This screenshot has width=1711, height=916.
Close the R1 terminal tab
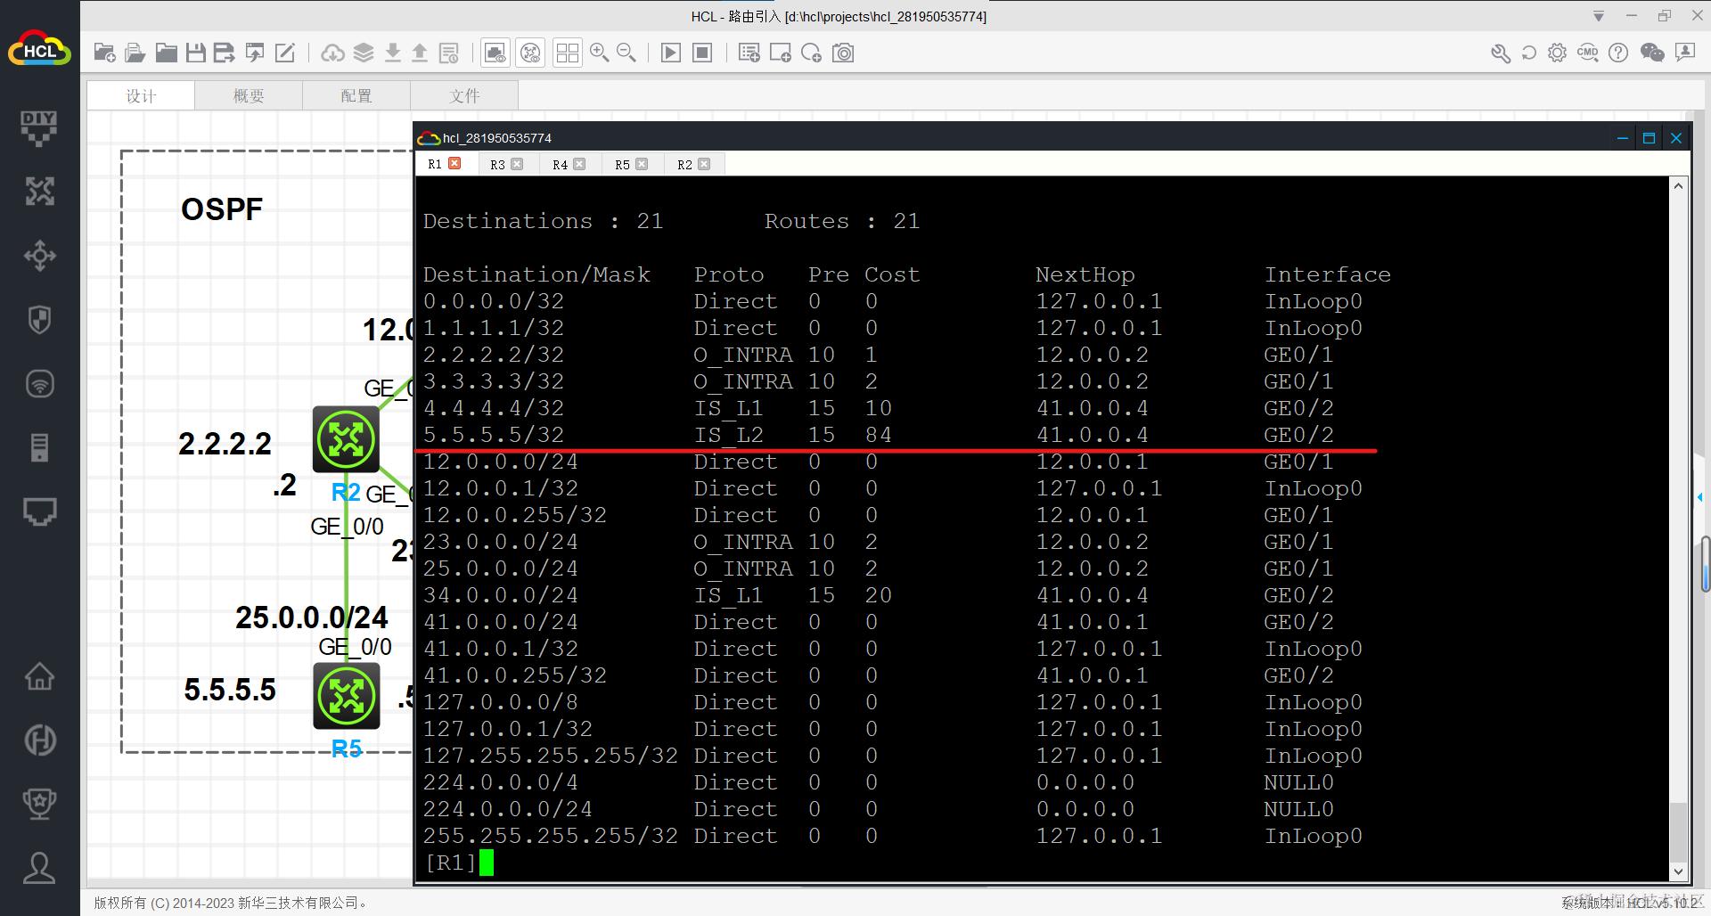click(x=455, y=163)
